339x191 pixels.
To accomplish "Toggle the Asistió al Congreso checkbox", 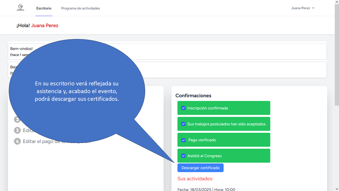I will [183, 156].
